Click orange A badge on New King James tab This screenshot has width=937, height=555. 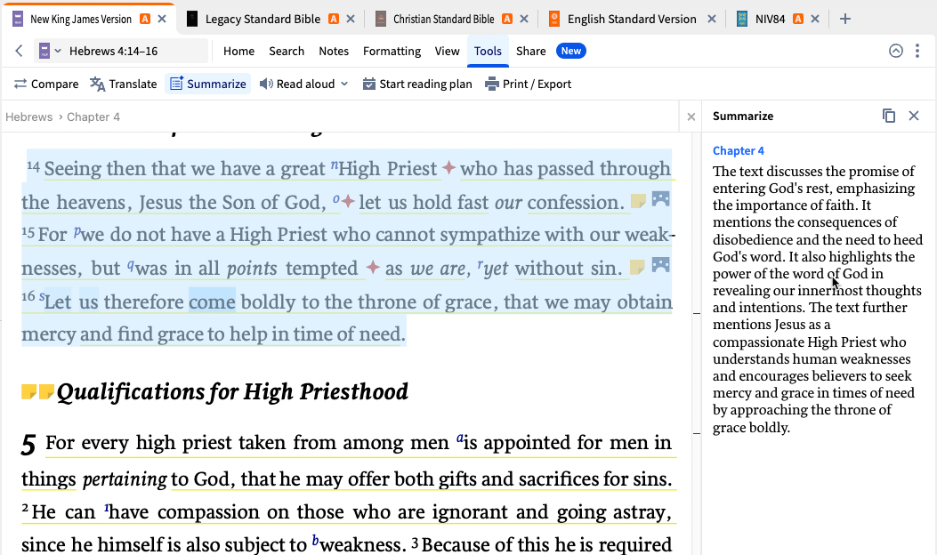[x=145, y=19]
